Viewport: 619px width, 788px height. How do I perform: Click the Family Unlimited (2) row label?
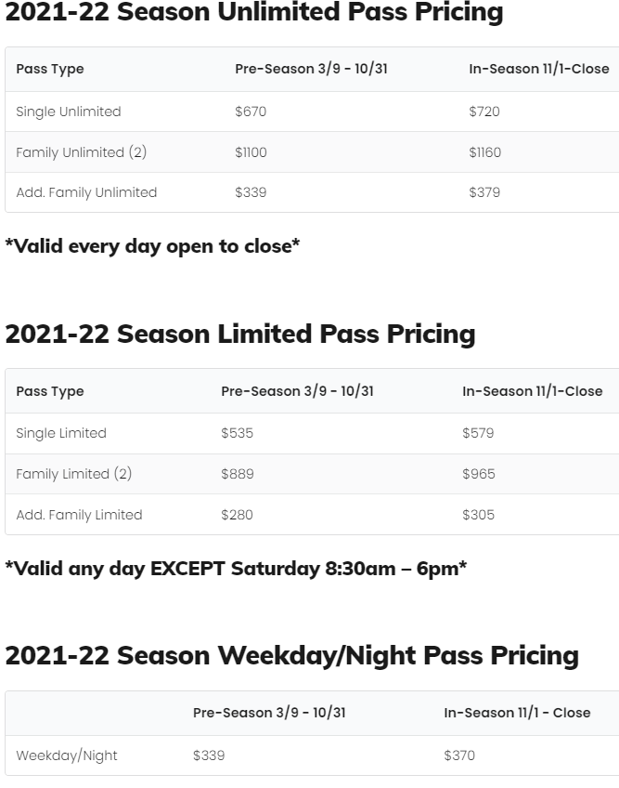tap(82, 152)
